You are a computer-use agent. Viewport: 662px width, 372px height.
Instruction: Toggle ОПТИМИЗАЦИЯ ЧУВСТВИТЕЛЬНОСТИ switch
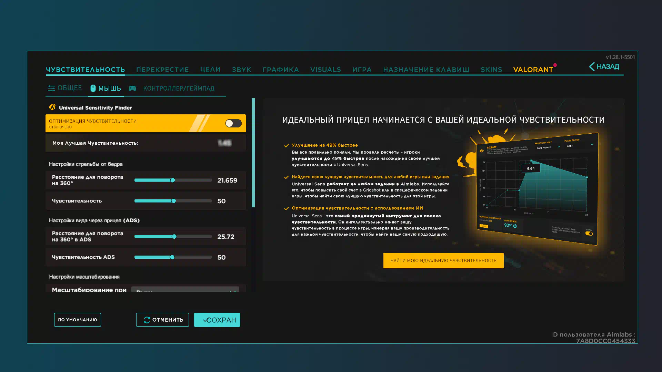[x=233, y=123]
